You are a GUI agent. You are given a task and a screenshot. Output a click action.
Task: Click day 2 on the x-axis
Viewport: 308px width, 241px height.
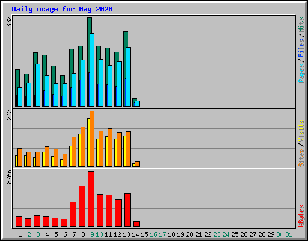(x=29, y=234)
